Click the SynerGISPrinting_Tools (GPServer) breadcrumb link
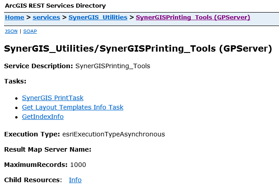 point(193,17)
